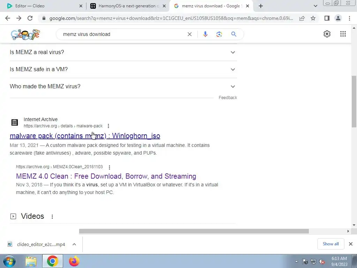Click the Google doodle logo

25,35
